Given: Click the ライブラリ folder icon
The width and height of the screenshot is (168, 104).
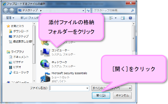Looking at the screenshot, I should [x=8, y=52].
